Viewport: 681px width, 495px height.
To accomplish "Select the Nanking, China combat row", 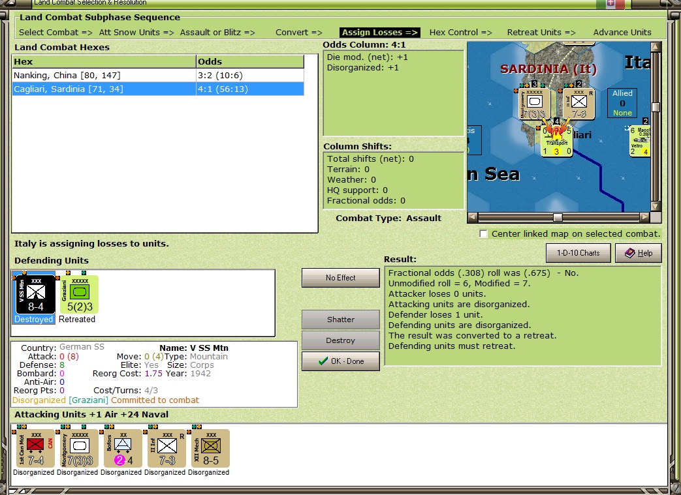I will [158, 76].
